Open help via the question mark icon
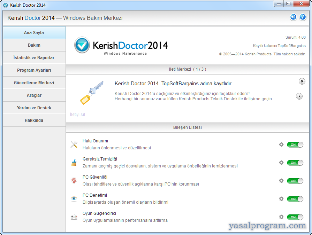This screenshot has height=235, width=312. [x=303, y=17]
